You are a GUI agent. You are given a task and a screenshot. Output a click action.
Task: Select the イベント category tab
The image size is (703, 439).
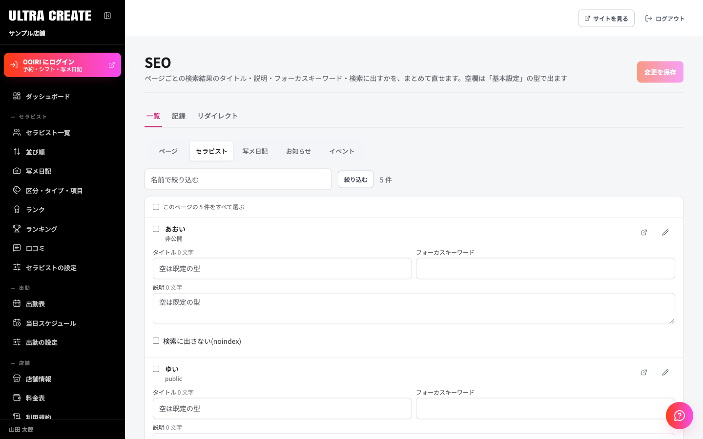342,151
